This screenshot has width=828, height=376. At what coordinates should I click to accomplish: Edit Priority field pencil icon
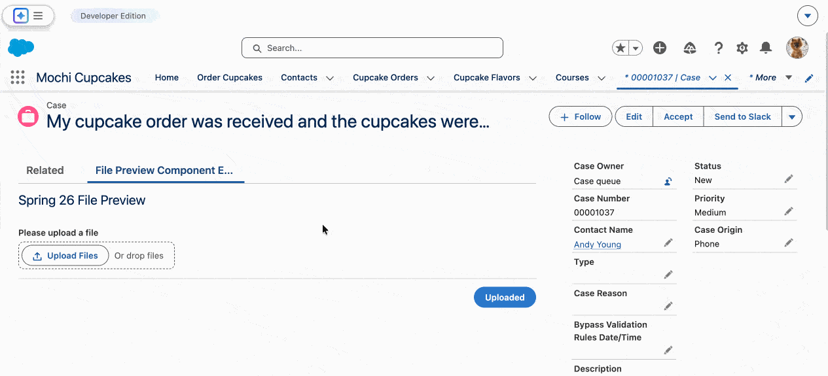(x=789, y=211)
